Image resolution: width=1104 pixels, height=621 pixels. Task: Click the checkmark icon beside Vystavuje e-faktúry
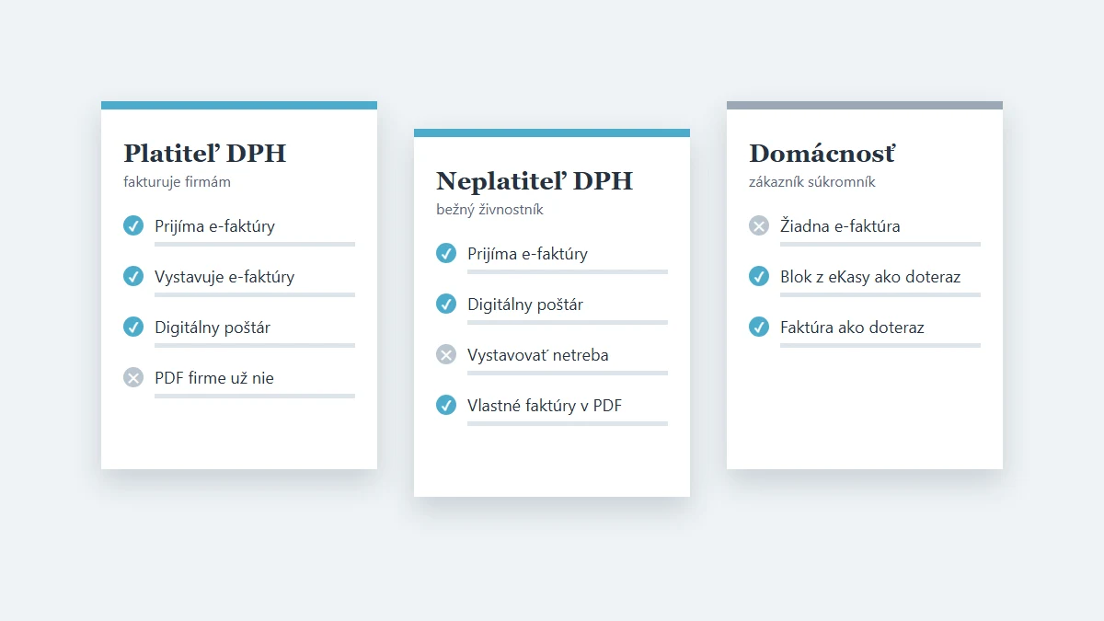click(x=133, y=276)
